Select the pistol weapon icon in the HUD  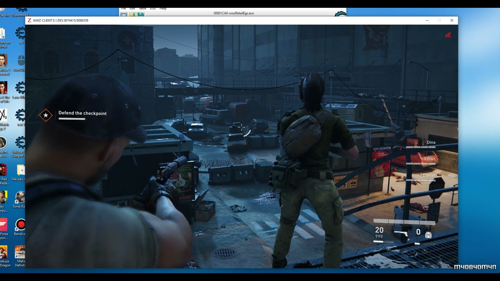click(x=401, y=233)
